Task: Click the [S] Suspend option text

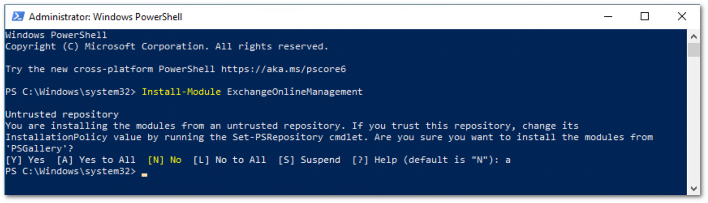Action: coord(309,160)
